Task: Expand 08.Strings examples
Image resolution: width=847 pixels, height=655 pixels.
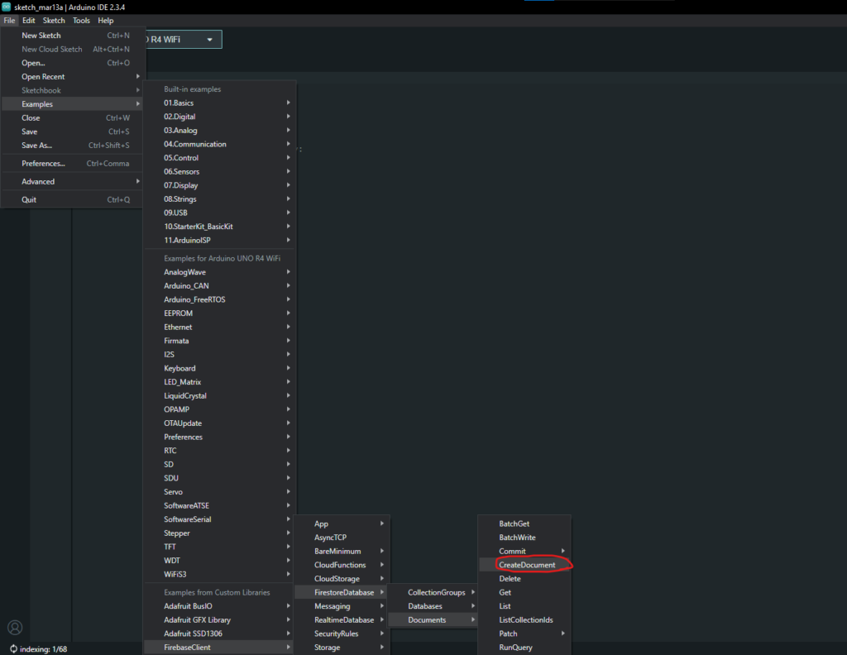Action: (220, 199)
